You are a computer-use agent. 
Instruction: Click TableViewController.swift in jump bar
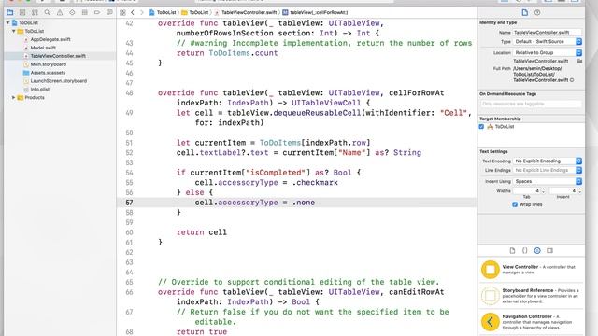pyautogui.click(x=245, y=12)
